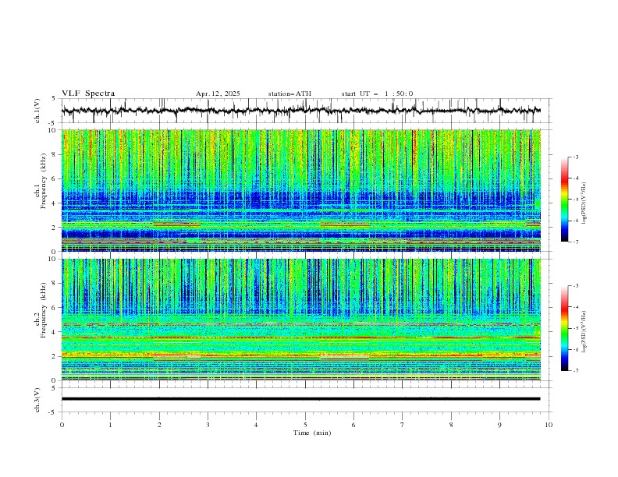This screenshot has width=618, height=477.
Task: Click the ch.1 colorbar "log(PSD)(V²/Hz)" label
Action: click(584, 203)
